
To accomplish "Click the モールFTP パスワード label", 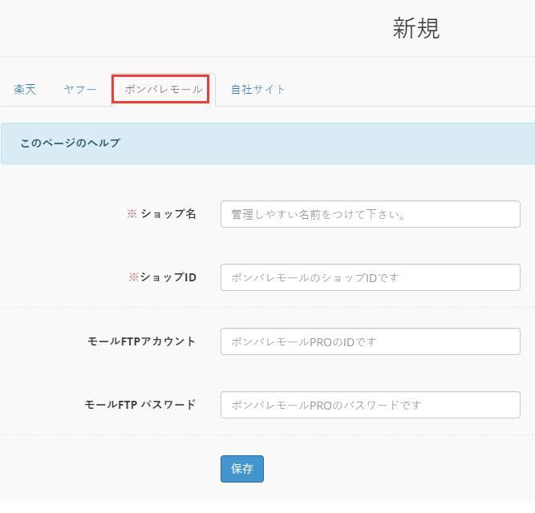I will (140, 405).
